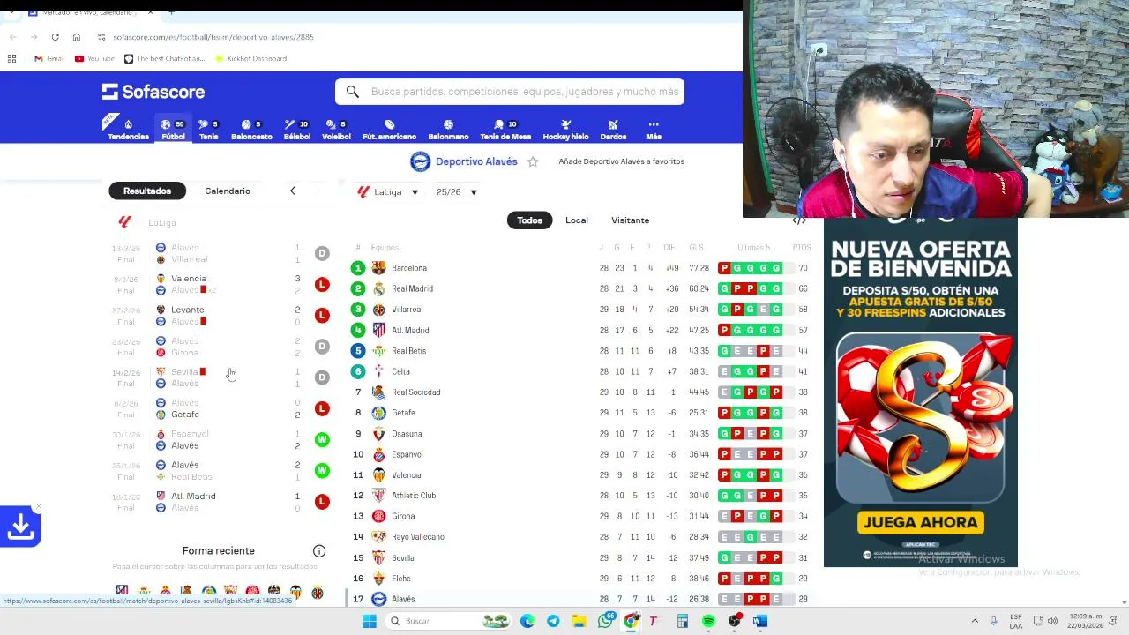Viewport: 1129px width, 635px height.
Task: Open the 25/26 season dropdown
Action: (456, 191)
